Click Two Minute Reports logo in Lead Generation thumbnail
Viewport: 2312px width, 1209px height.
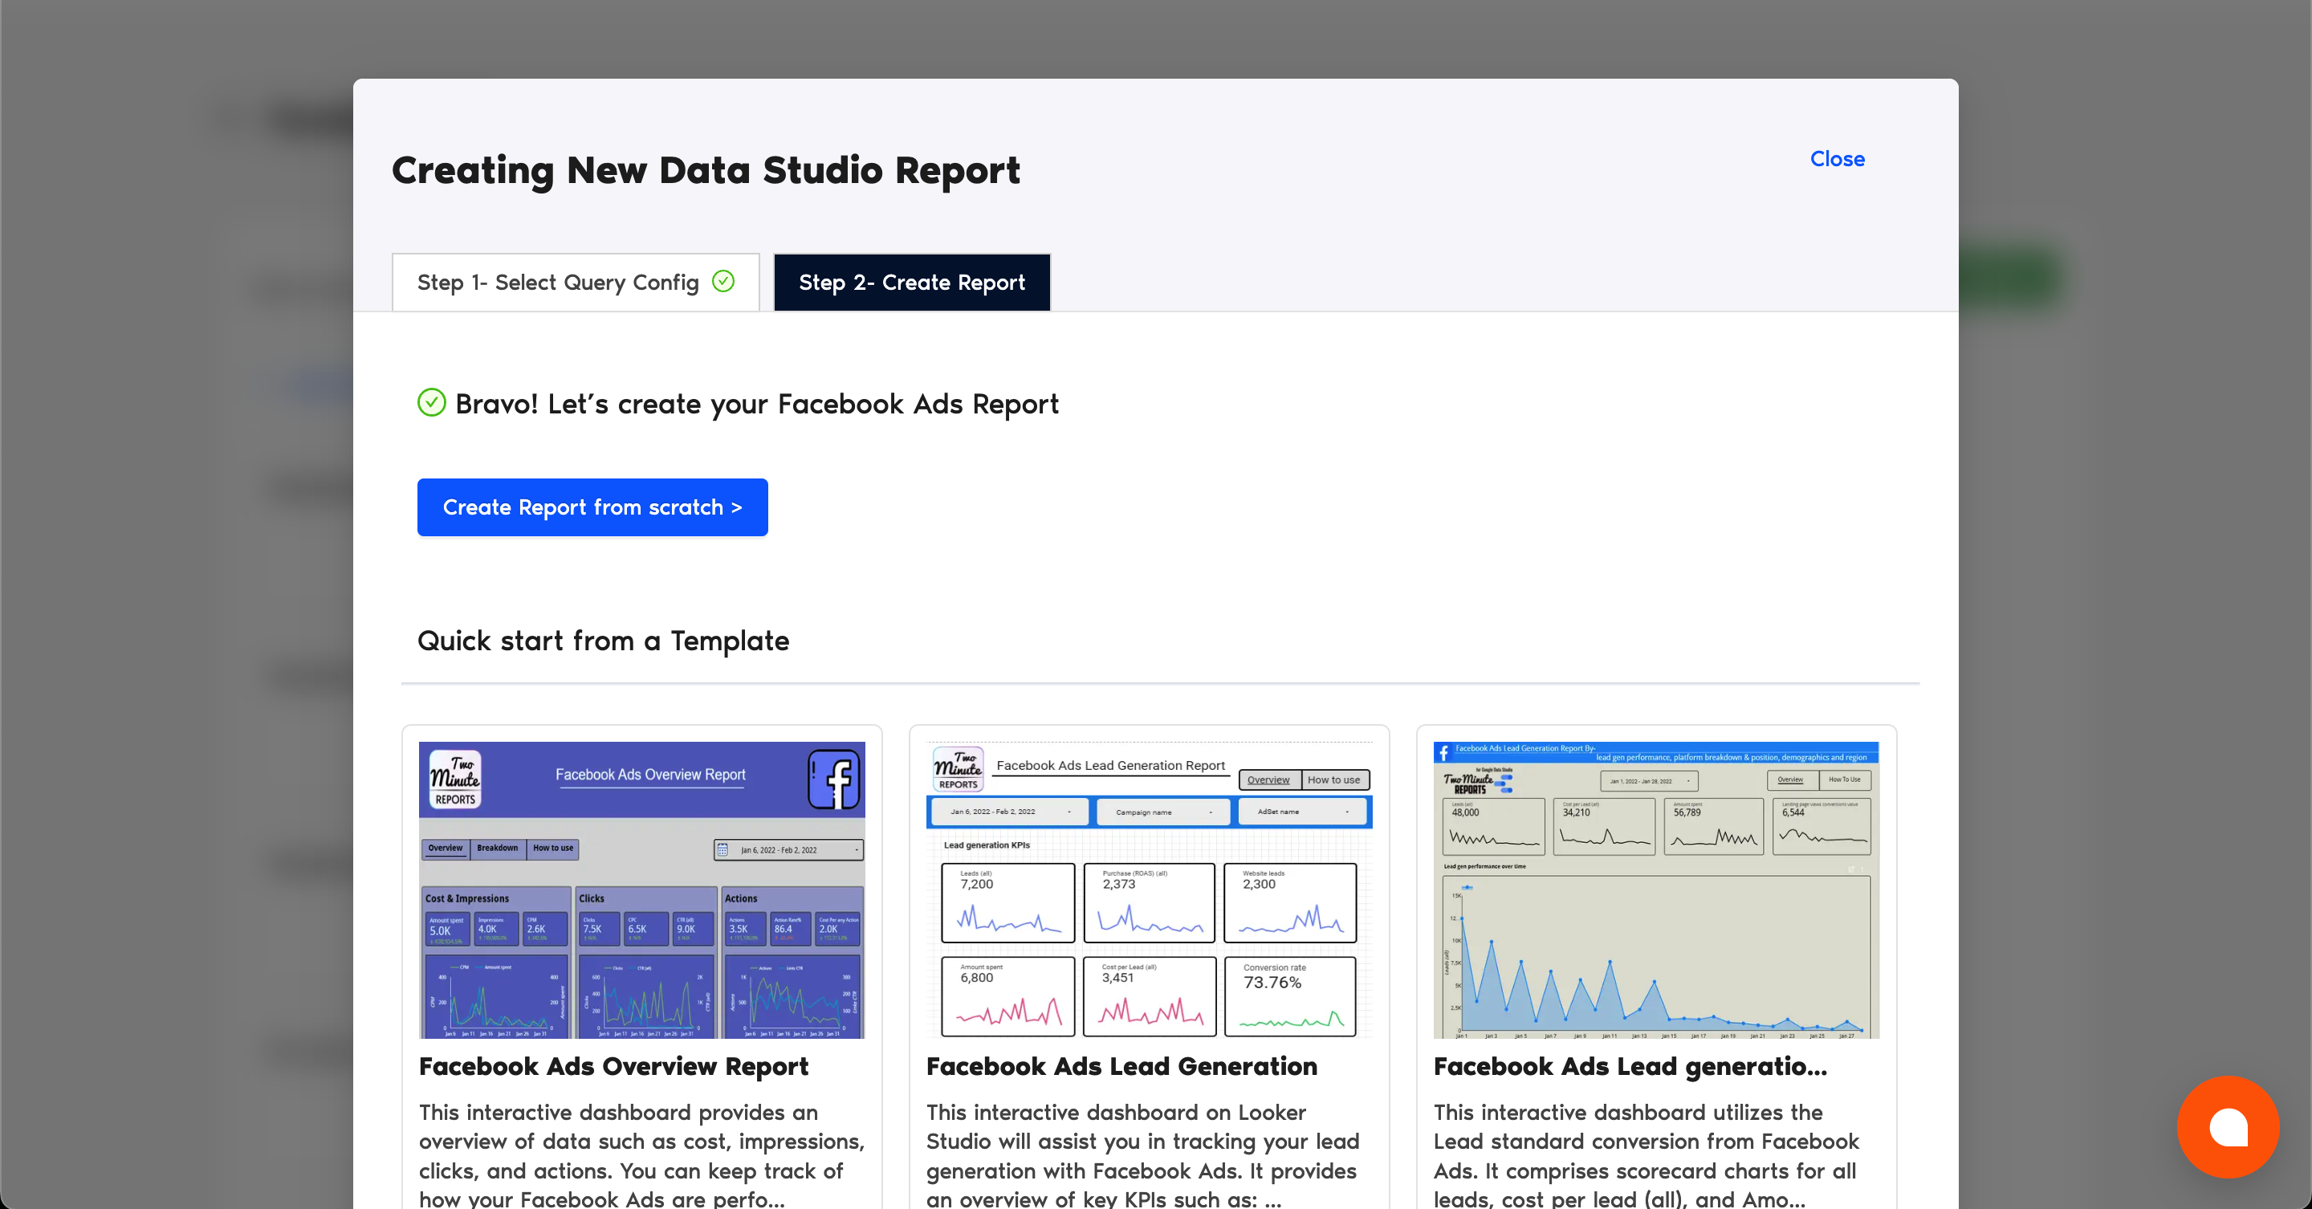[x=958, y=769]
